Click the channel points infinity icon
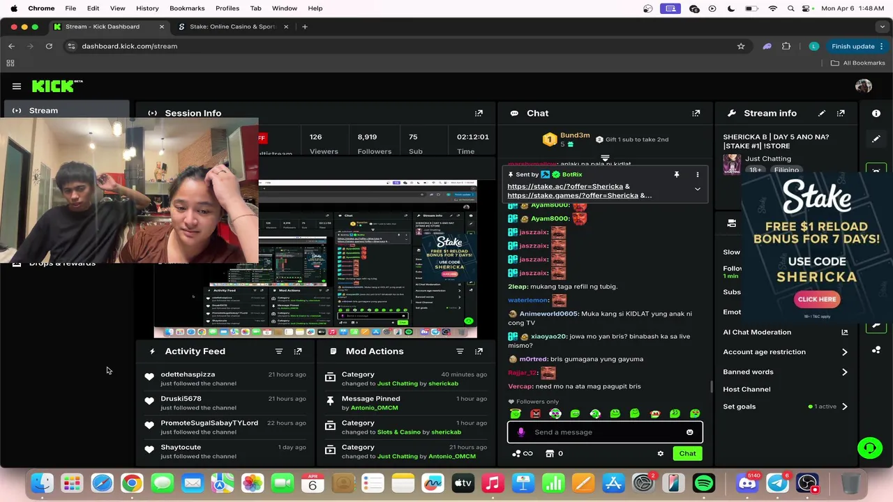 (523, 454)
